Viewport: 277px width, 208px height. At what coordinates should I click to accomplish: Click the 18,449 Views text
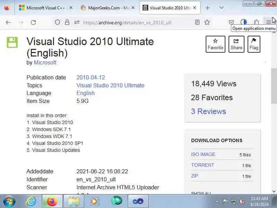pyautogui.click(x=214, y=84)
